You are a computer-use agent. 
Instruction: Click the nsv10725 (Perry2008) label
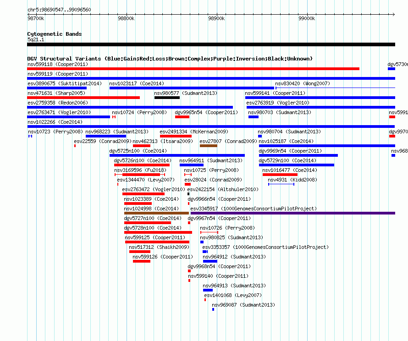click(211, 170)
